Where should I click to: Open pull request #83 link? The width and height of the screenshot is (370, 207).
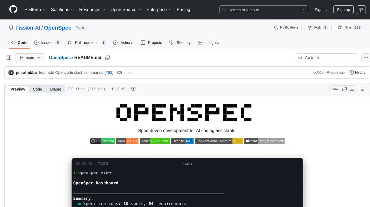point(109,73)
